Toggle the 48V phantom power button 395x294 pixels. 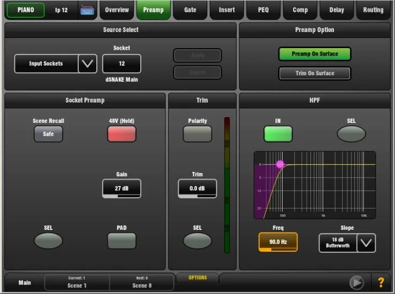pos(121,134)
